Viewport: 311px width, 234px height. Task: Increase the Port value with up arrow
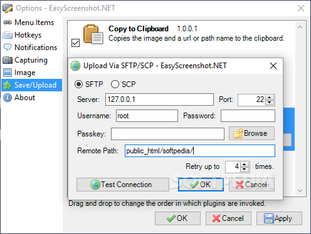270,98
